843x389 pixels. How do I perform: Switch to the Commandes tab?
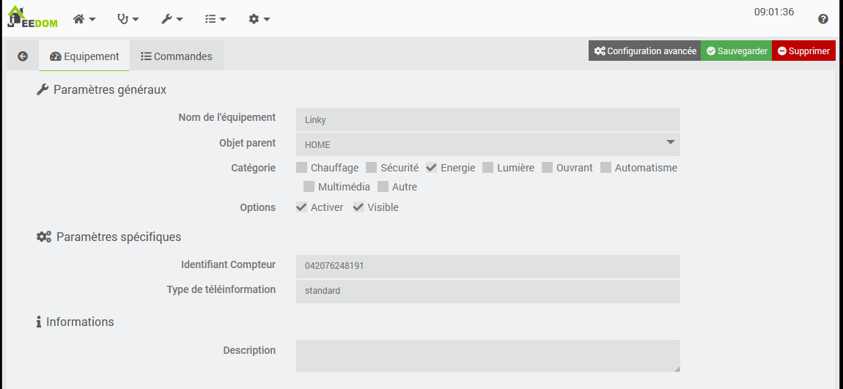[x=177, y=56]
